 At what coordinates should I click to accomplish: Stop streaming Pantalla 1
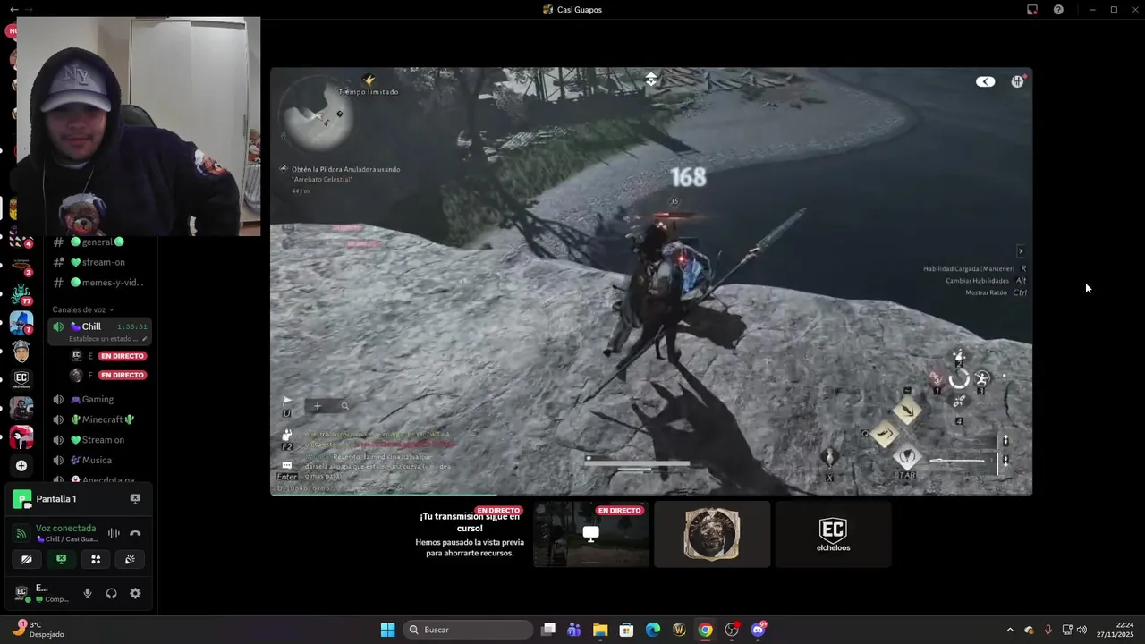click(135, 499)
